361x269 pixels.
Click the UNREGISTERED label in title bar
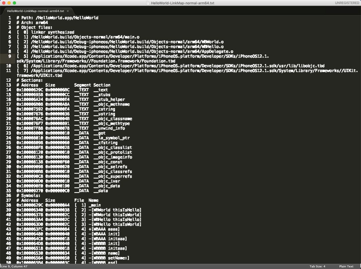[347, 3]
